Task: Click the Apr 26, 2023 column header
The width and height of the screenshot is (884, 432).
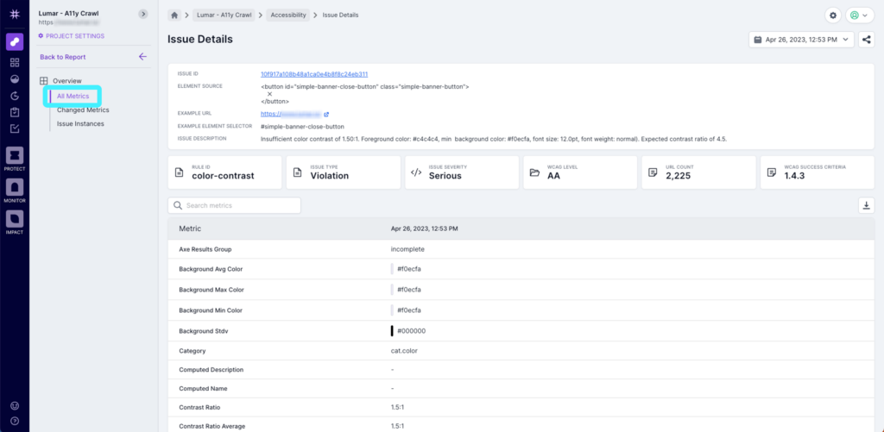Action: (424, 229)
